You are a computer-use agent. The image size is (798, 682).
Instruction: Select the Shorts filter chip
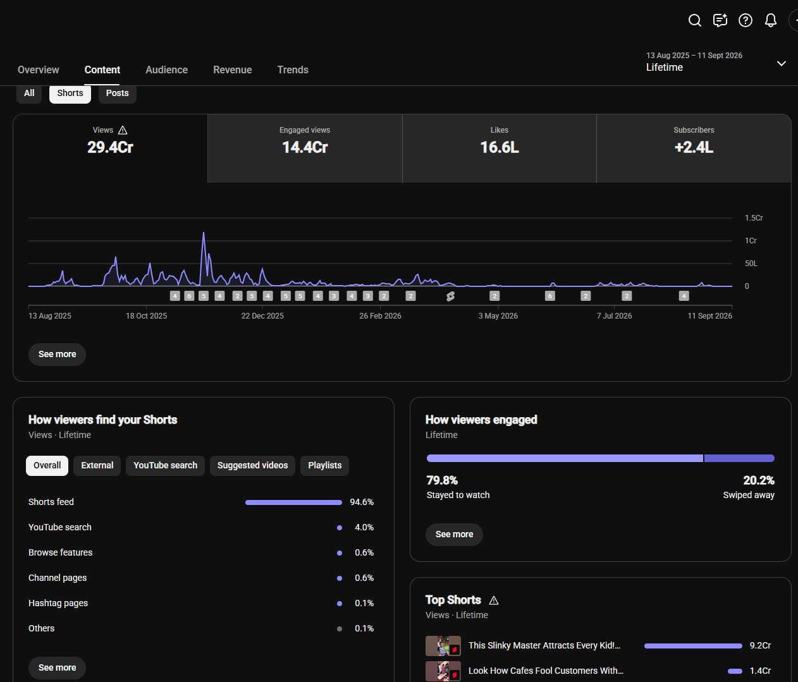point(70,94)
